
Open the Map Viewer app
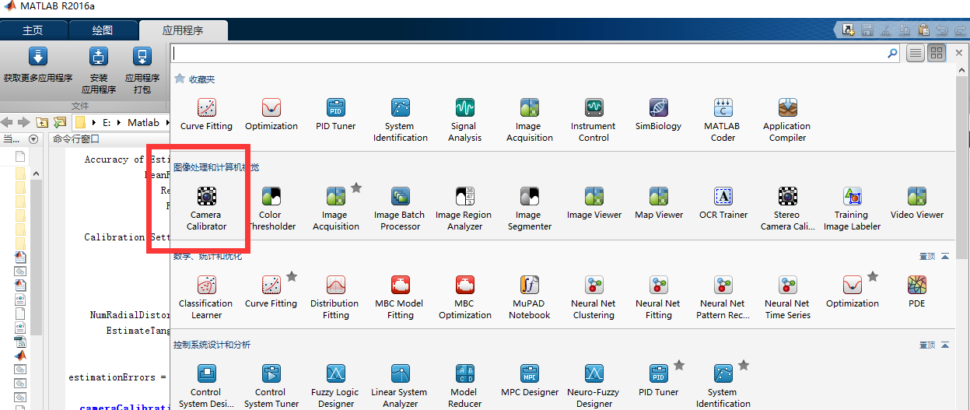coord(658,204)
